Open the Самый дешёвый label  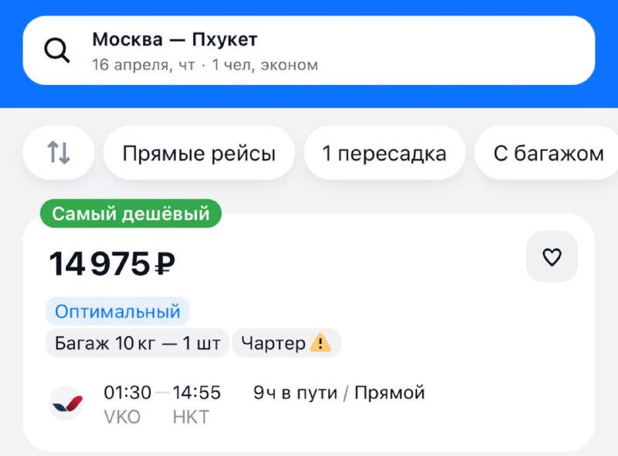[131, 213]
